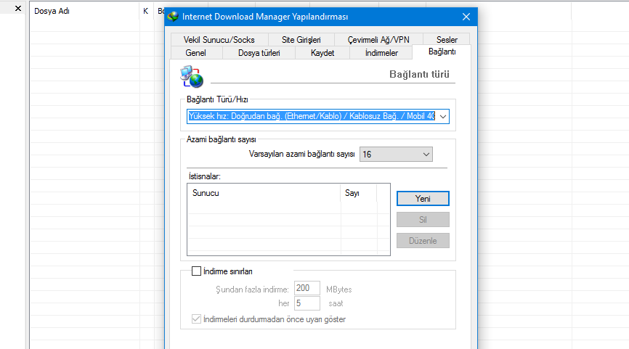Click the Sunucu column header in exceptions list
Image resolution: width=629 pixels, height=349 pixels.
tap(264, 193)
